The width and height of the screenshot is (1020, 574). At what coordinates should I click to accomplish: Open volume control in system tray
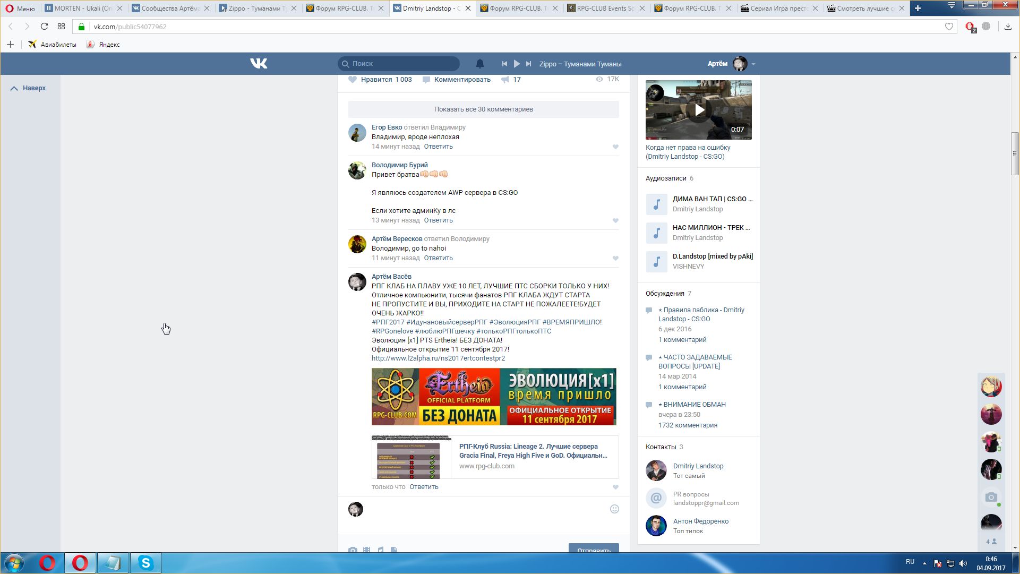(963, 563)
